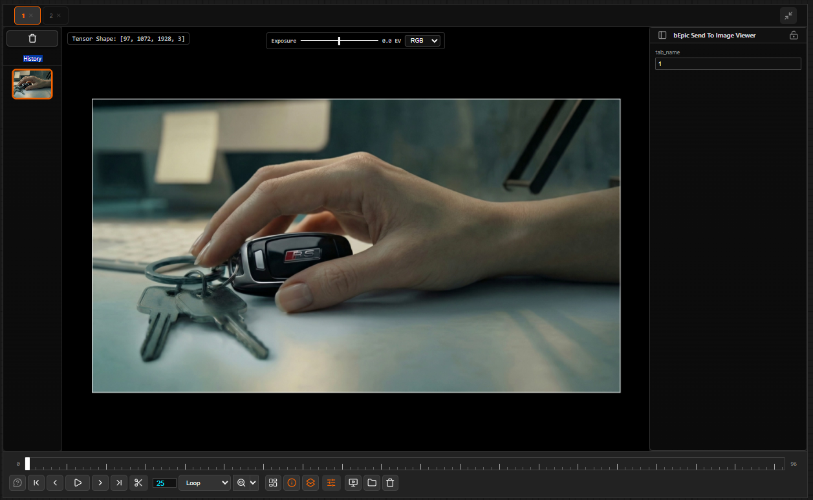Toggle the orange adjustment sliders icon
Viewport: 813px width, 500px height.
[x=331, y=483]
